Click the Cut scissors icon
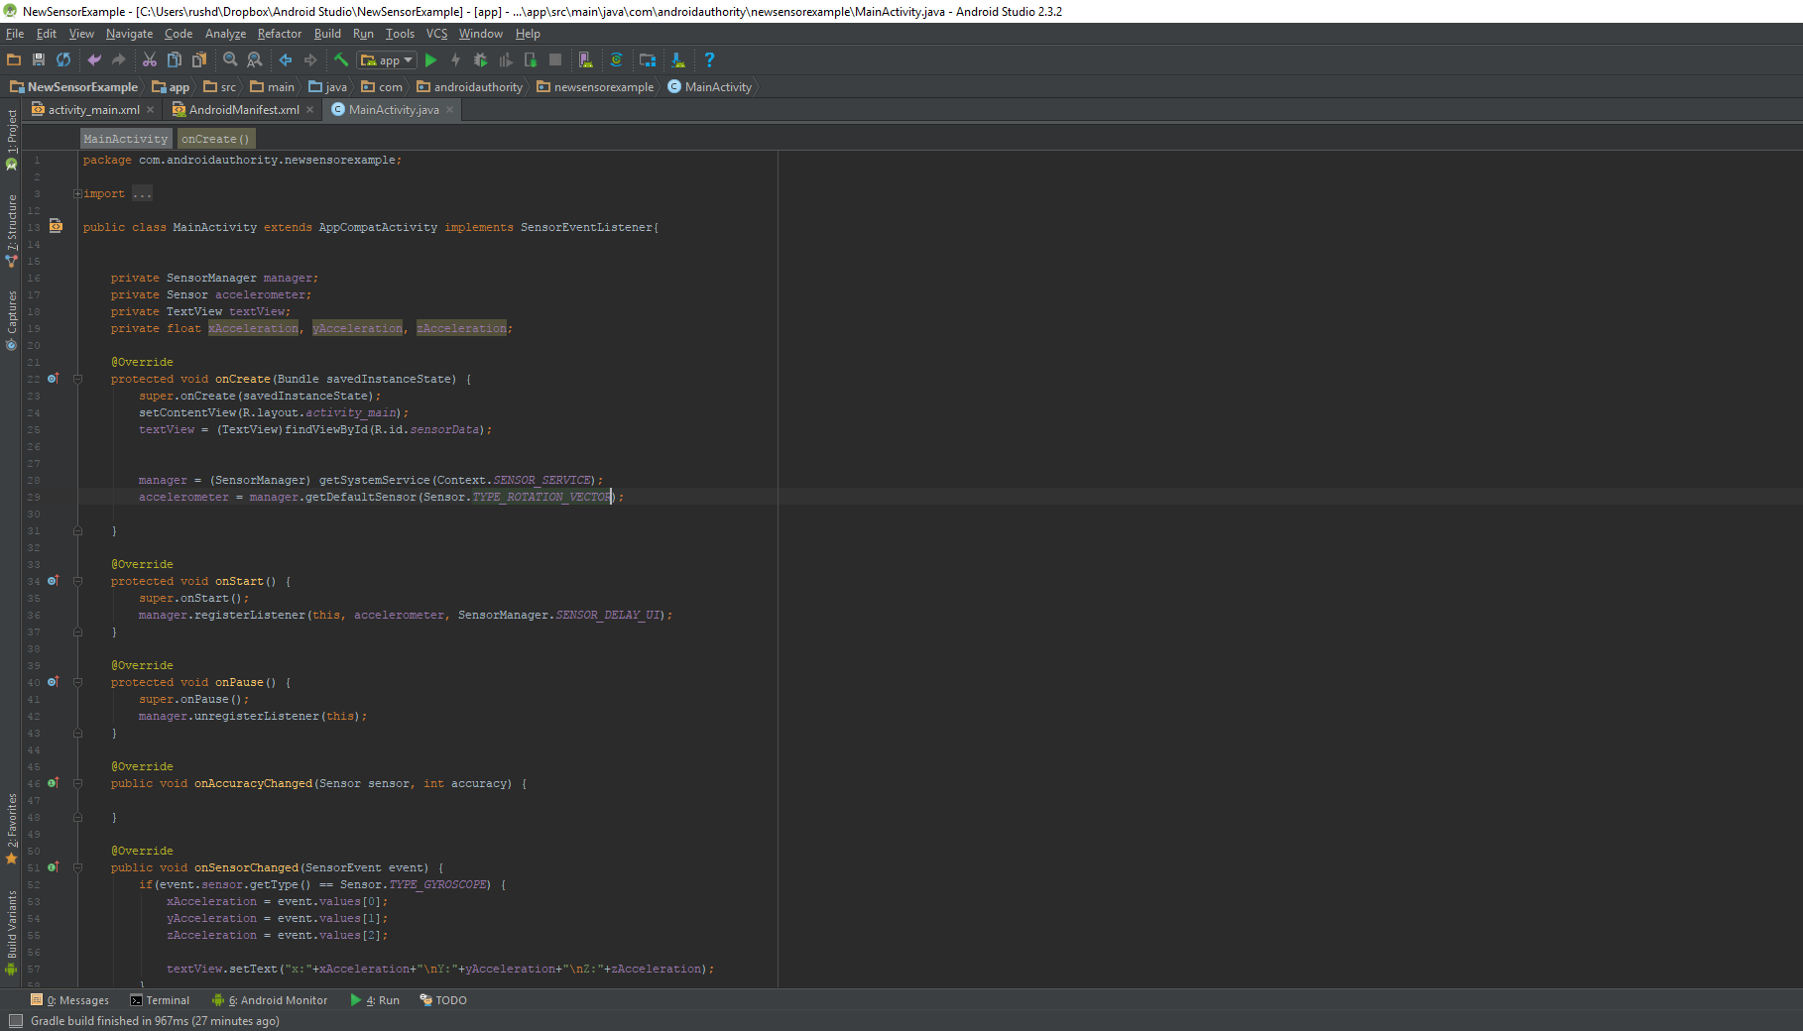This screenshot has height=1031, width=1803. point(150,60)
